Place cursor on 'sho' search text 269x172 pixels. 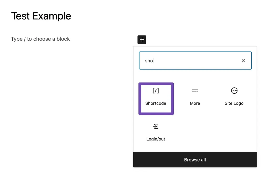click(149, 61)
